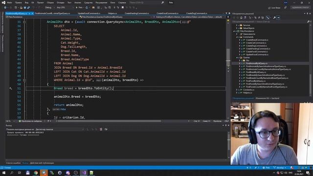Click the no-problems-found status indicator
Image resolution: width=313 pixels, height=176 pixels.
point(30,121)
